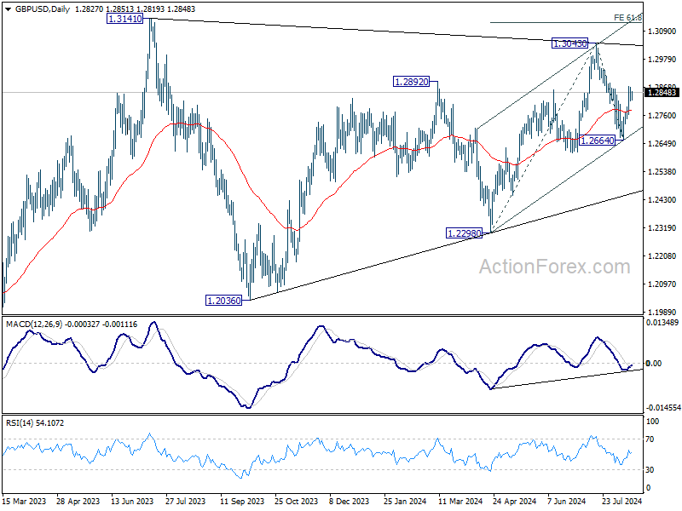Viewport: 682px width, 511px height.
Task: Click the 1.30430 peak price label
Action: [x=569, y=43]
